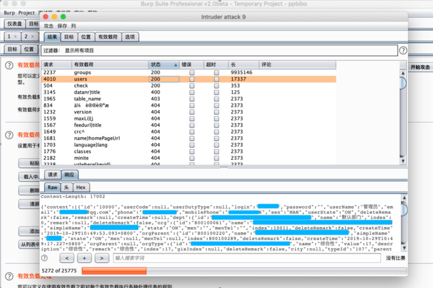Open the 响应 tab in lower pane
Image resolution: width=433 pixels, height=288 pixels.
tap(69, 174)
